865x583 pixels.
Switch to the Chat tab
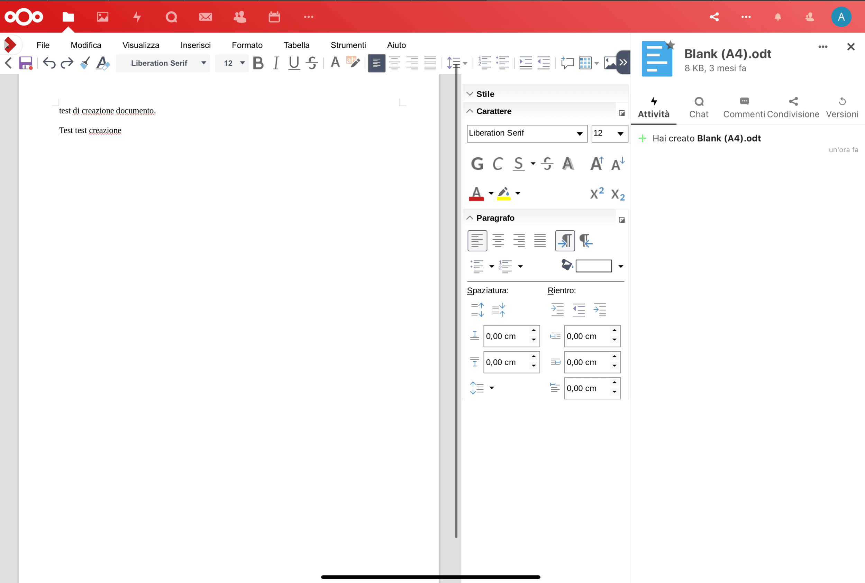(x=699, y=108)
